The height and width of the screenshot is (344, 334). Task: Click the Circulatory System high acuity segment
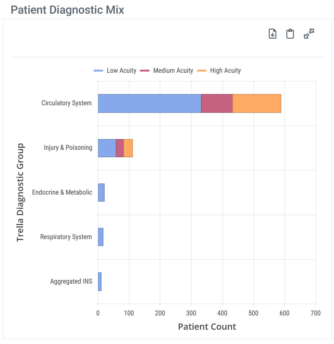257,104
